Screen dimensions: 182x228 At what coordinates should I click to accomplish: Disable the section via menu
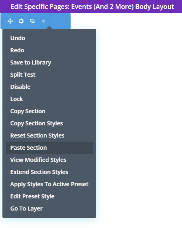[21, 87]
